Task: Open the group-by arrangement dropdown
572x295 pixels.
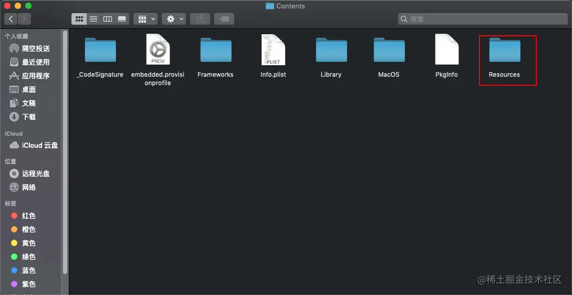Action: [145, 19]
